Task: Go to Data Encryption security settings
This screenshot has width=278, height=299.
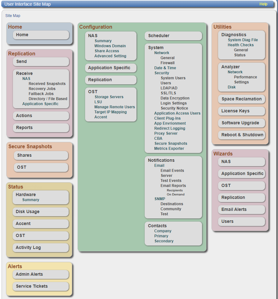Action: tap(175, 98)
